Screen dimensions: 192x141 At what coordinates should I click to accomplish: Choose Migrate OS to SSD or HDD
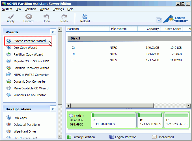coord(31,61)
